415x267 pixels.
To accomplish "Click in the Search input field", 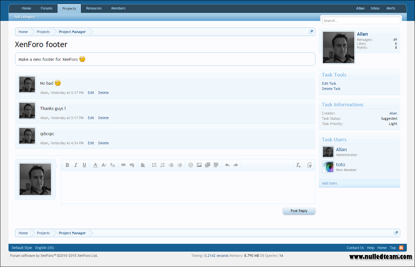I will (361, 21).
